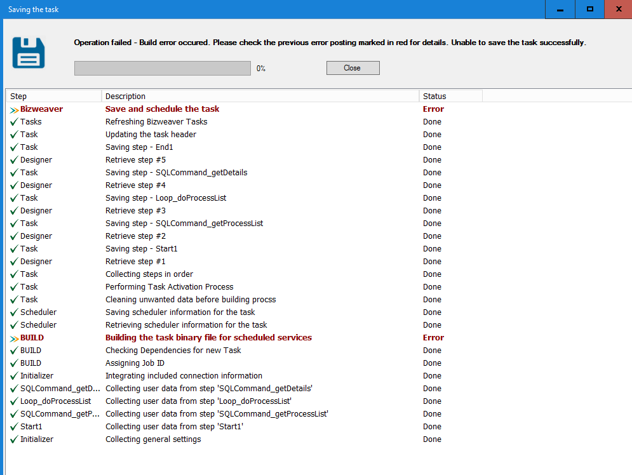
Task: Select 'Save and schedule the task' description
Action: 162,109
